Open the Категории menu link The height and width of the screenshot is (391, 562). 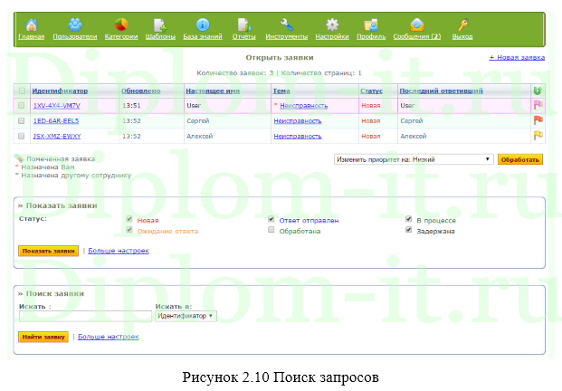(x=121, y=36)
